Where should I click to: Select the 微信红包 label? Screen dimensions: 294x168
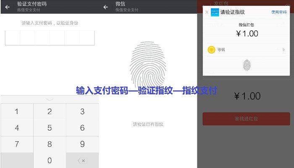[x=246, y=25]
